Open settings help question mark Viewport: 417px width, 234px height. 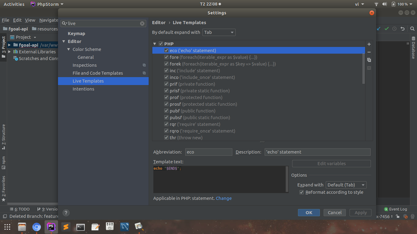tap(66, 212)
